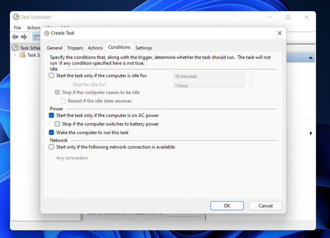Expand the Task Scheduler Library tree node
Screen dimensions: 330x238
pyautogui.click(x=15, y=55)
